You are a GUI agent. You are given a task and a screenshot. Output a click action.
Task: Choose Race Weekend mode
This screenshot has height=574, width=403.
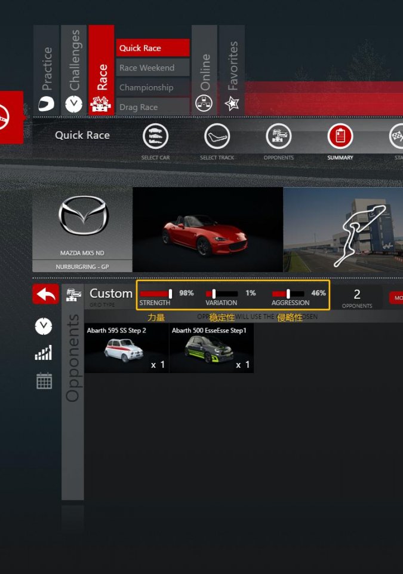pyautogui.click(x=153, y=68)
